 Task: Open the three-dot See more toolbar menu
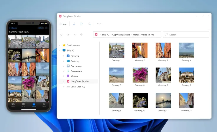(x=99, y=24)
